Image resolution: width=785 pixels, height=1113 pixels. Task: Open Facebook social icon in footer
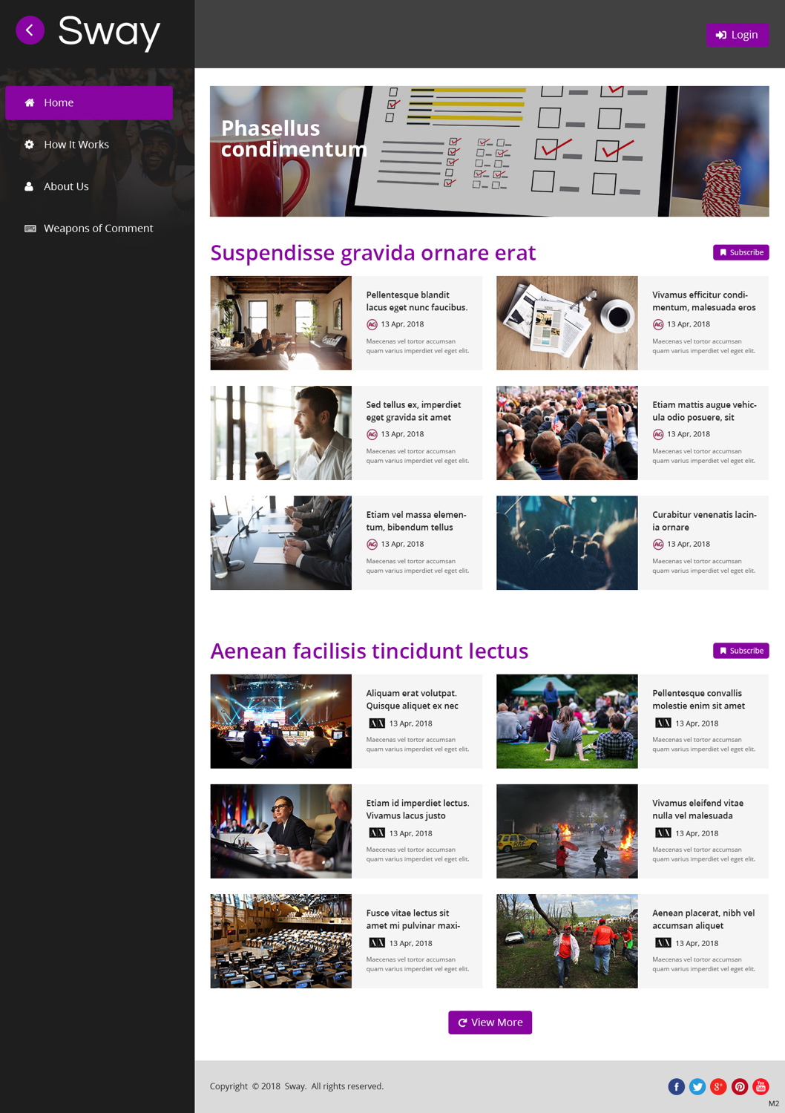(676, 1086)
